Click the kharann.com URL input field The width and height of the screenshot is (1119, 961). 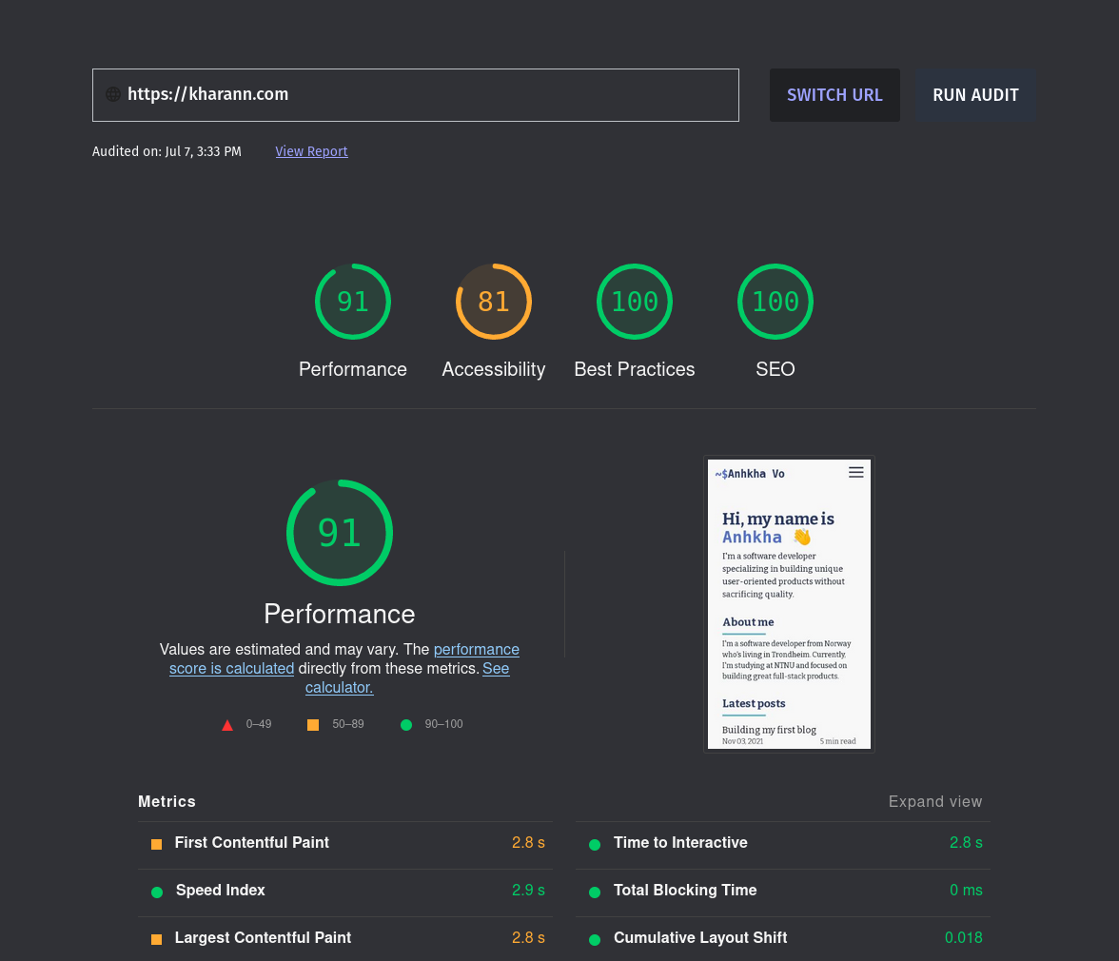pos(415,94)
